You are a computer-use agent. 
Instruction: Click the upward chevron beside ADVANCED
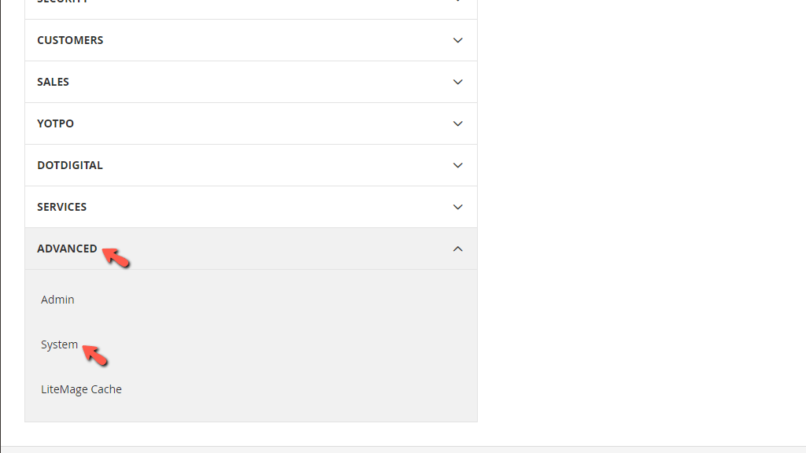tap(457, 249)
